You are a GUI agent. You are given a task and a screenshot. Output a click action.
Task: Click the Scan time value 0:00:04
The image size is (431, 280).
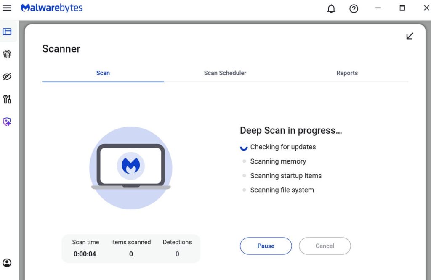click(x=85, y=254)
